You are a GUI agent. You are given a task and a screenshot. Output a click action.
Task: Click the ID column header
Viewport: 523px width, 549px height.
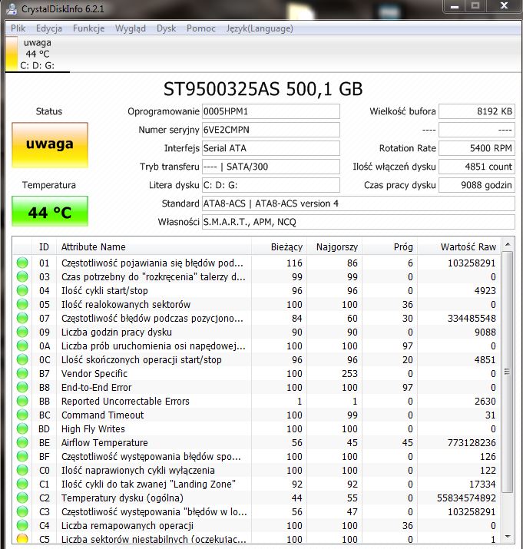coord(44,246)
